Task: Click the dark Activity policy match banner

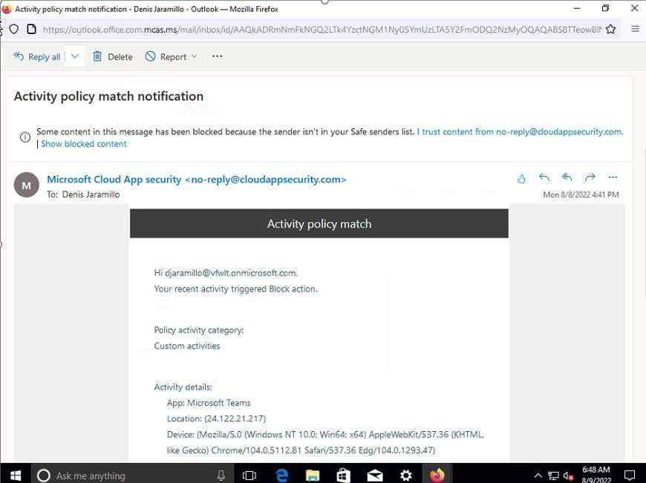Action: pos(319,223)
